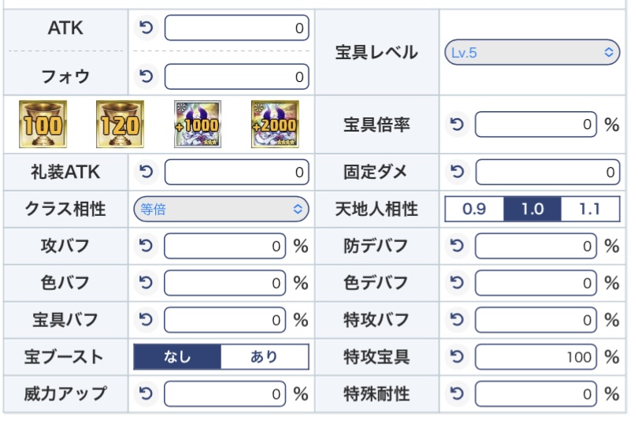
Task: Open the 宝具レベル Lv.5 dropdown
Action: point(532,53)
